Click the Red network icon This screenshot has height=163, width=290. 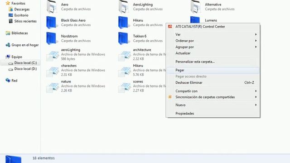point(8,81)
